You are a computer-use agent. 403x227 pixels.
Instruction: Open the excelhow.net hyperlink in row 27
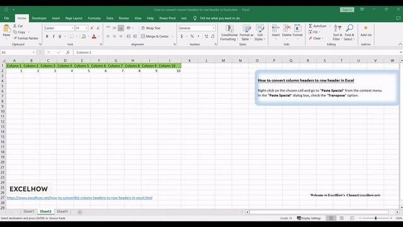pyautogui.click(x=79, y=197)
